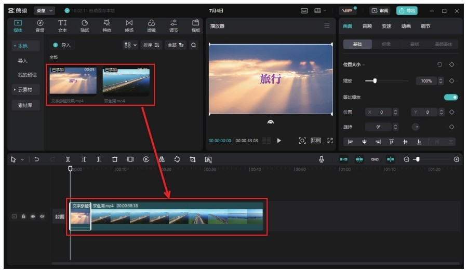Click the player fullscreen icon
The width and height of the screenshot is (467, 272).
coord(330,141)
